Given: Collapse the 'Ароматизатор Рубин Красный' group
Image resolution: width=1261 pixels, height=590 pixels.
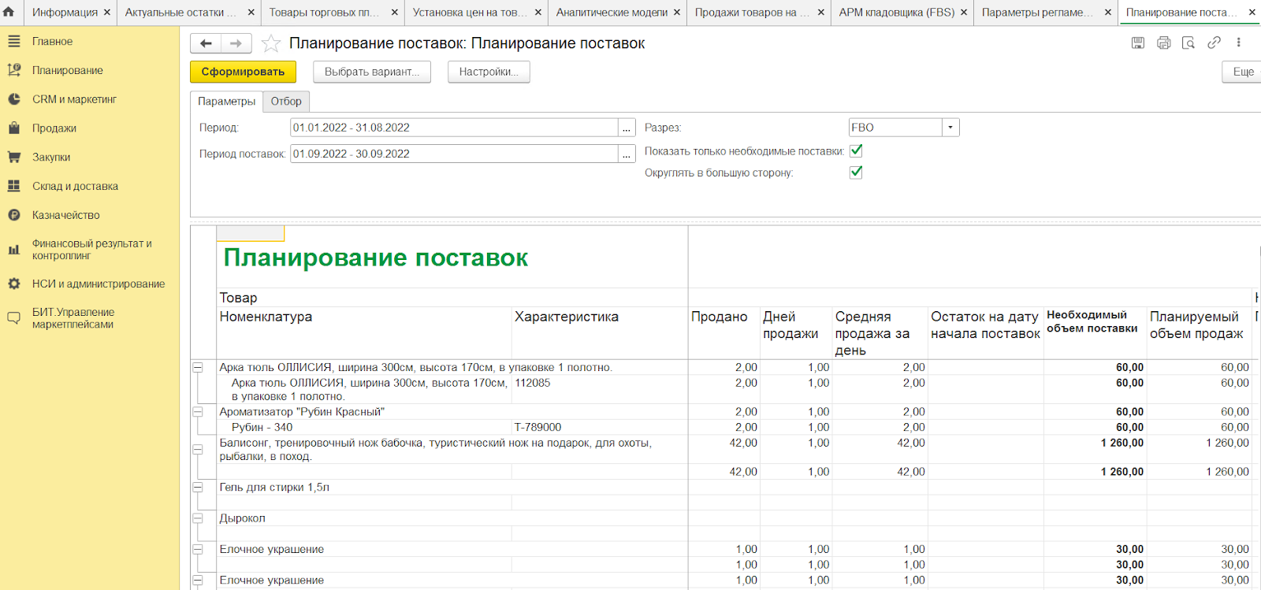Looking at the screenshot, I should pos(198,412).
